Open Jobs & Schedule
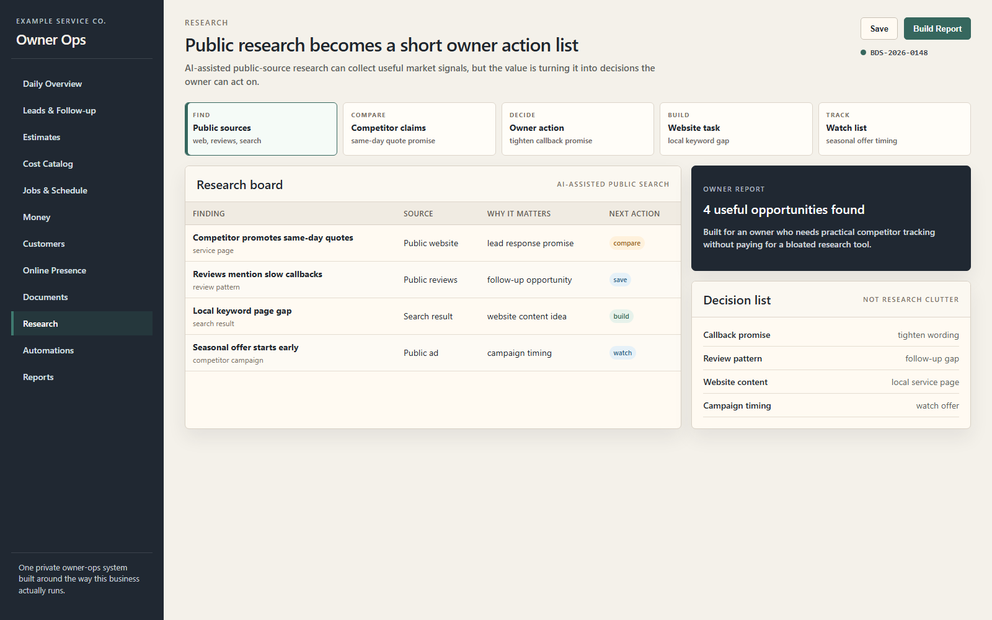Image resolution: width=992 pixels, height=620 pixels. coord(82,190)
